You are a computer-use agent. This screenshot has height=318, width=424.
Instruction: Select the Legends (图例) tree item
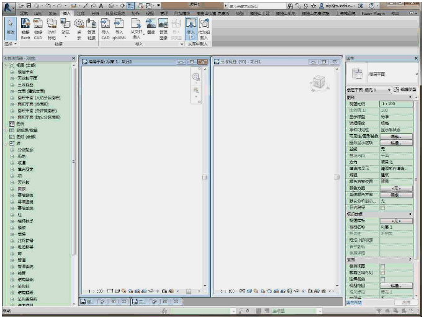(20, 124)
